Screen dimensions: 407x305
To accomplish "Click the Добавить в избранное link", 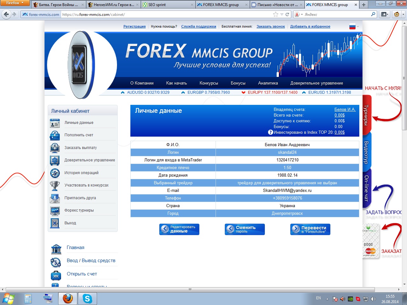I will [310, 27].
